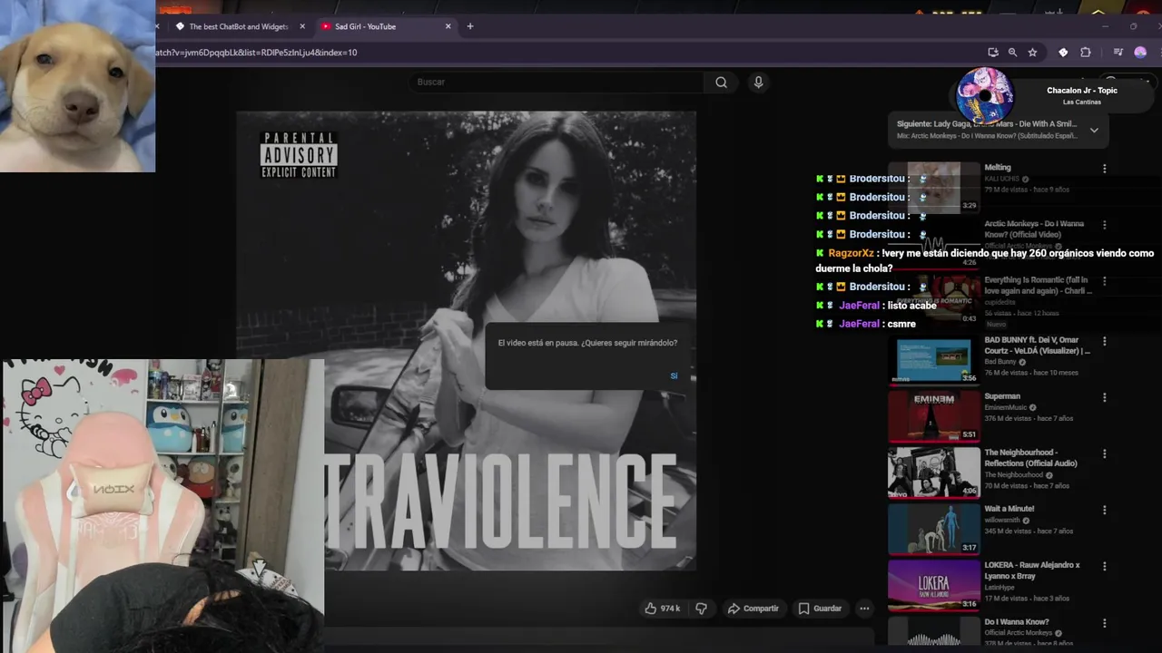The width and height of the screenshot is (1162, 653).
Task: Select the Sad Girl - YouTube tab
Action: (384, 26)
